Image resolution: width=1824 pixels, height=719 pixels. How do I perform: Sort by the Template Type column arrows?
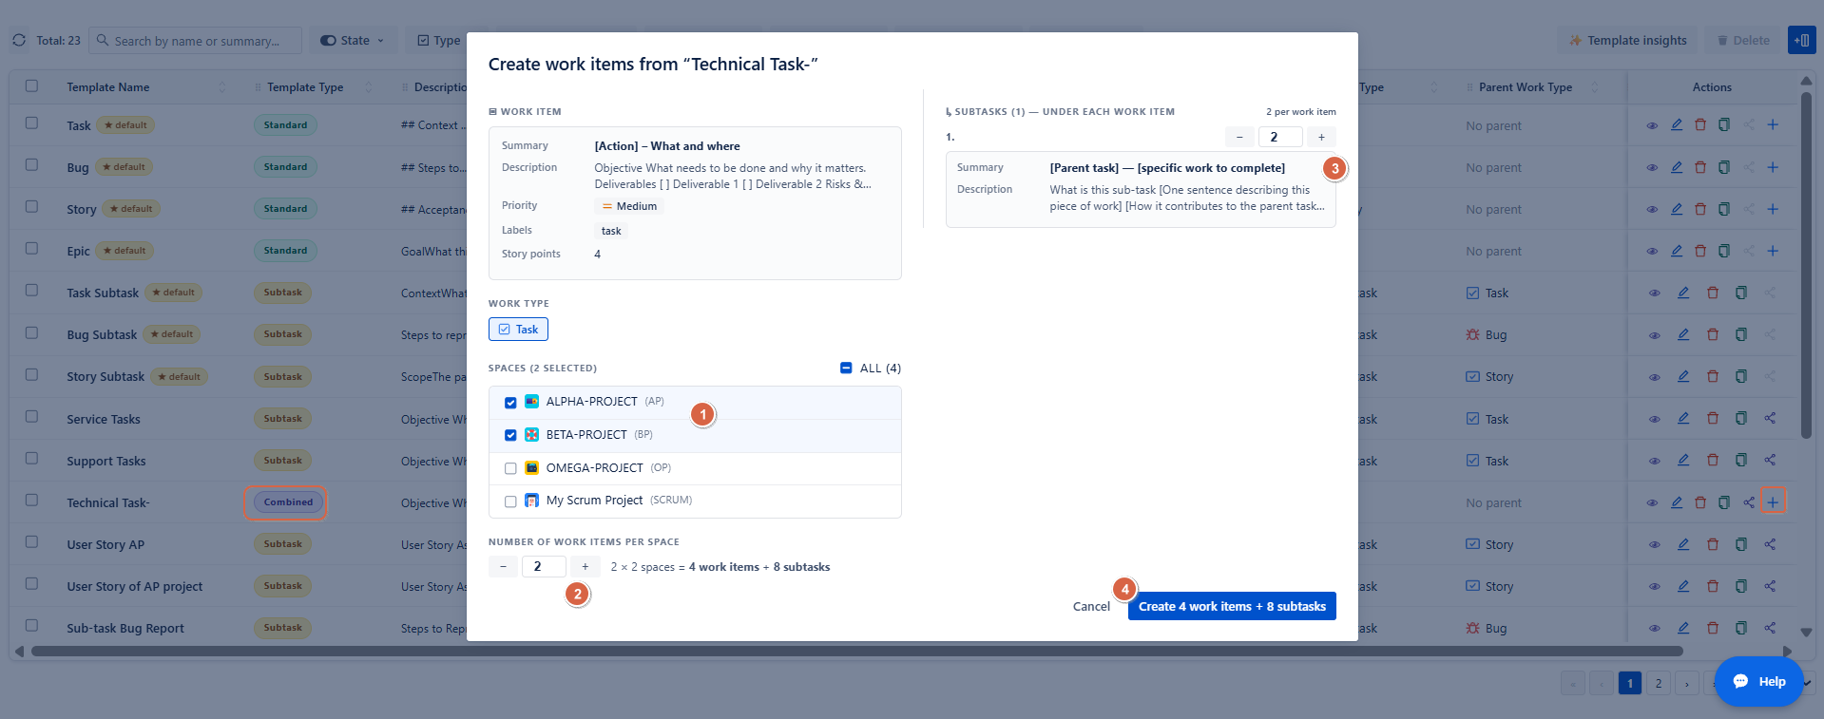tap(369, 87)
